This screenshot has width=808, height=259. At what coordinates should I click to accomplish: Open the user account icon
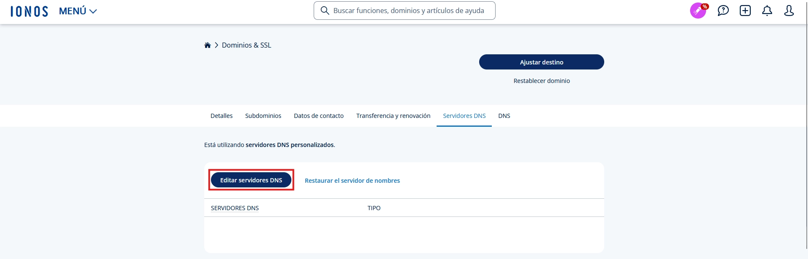point(789,11)
